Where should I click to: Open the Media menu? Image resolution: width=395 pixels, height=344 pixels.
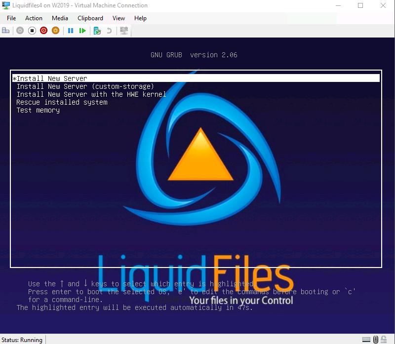pyautogui.click(x=60, y=18)
